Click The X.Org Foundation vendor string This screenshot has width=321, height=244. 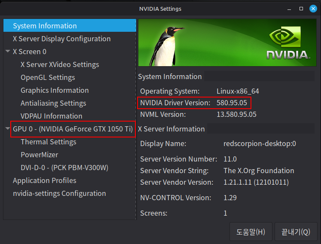coord(259,171)
